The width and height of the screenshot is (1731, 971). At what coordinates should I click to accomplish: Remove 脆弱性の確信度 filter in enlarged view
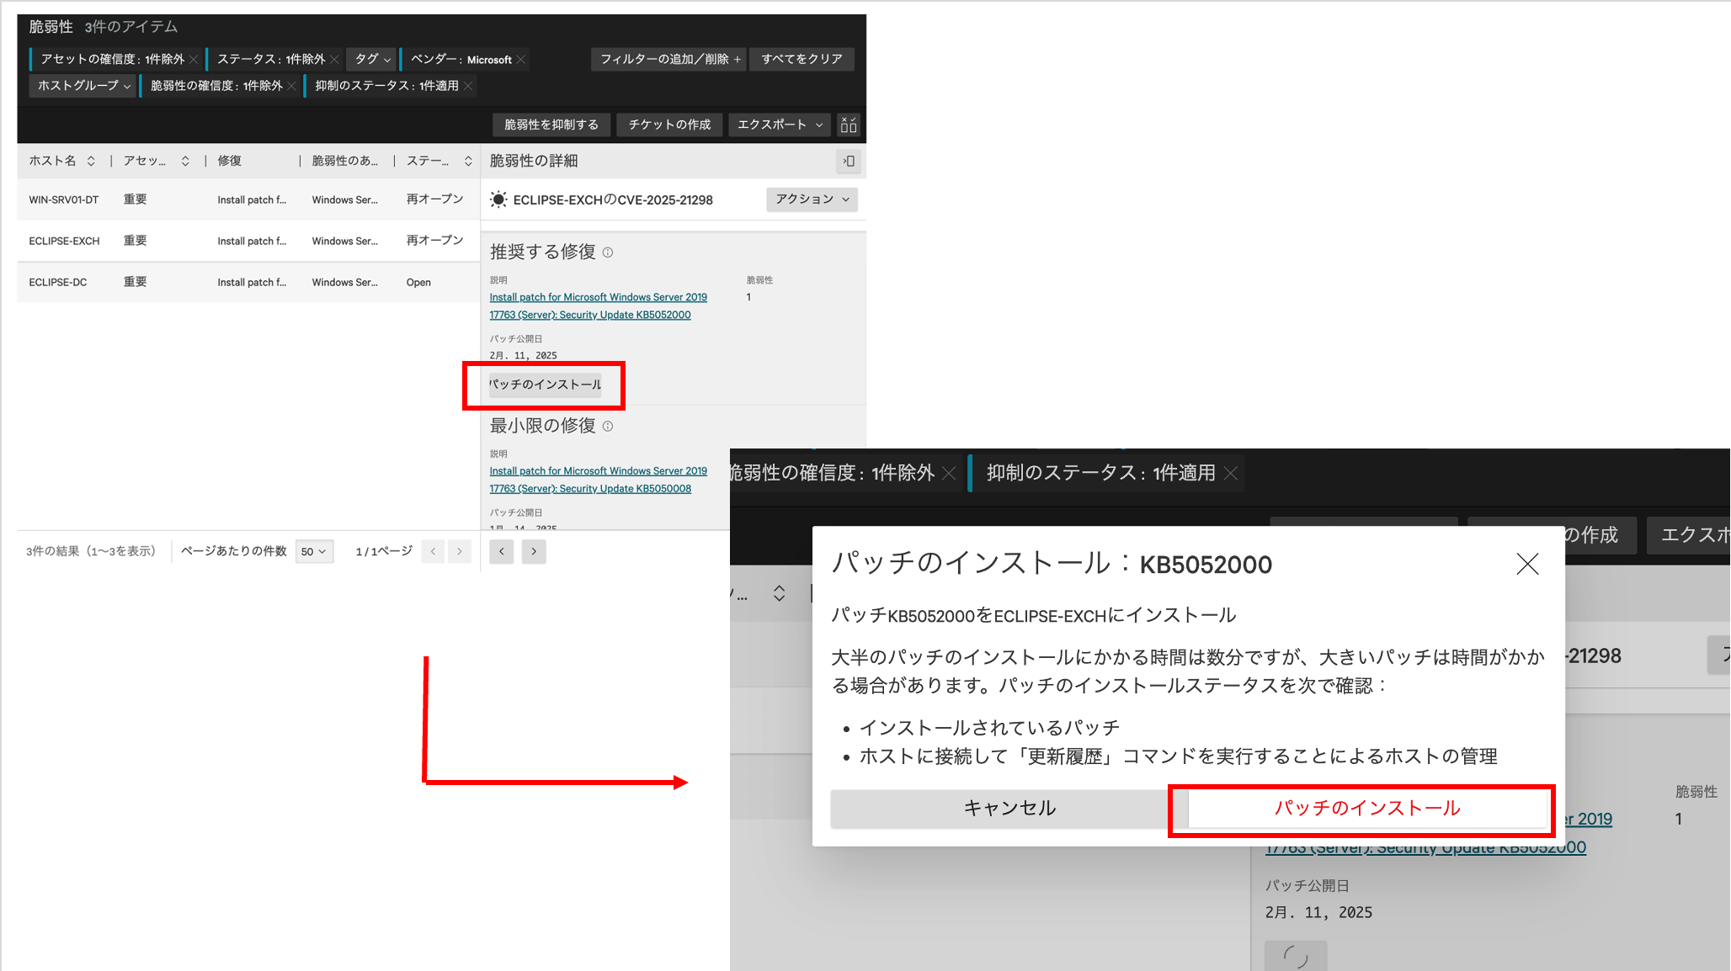(x=949, y=473)
